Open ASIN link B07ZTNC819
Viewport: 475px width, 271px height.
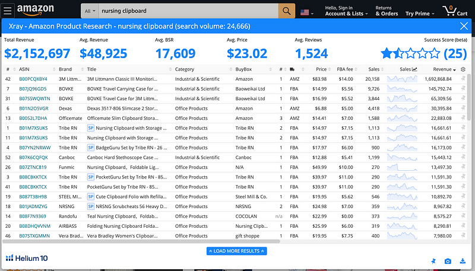click(33, 167)
